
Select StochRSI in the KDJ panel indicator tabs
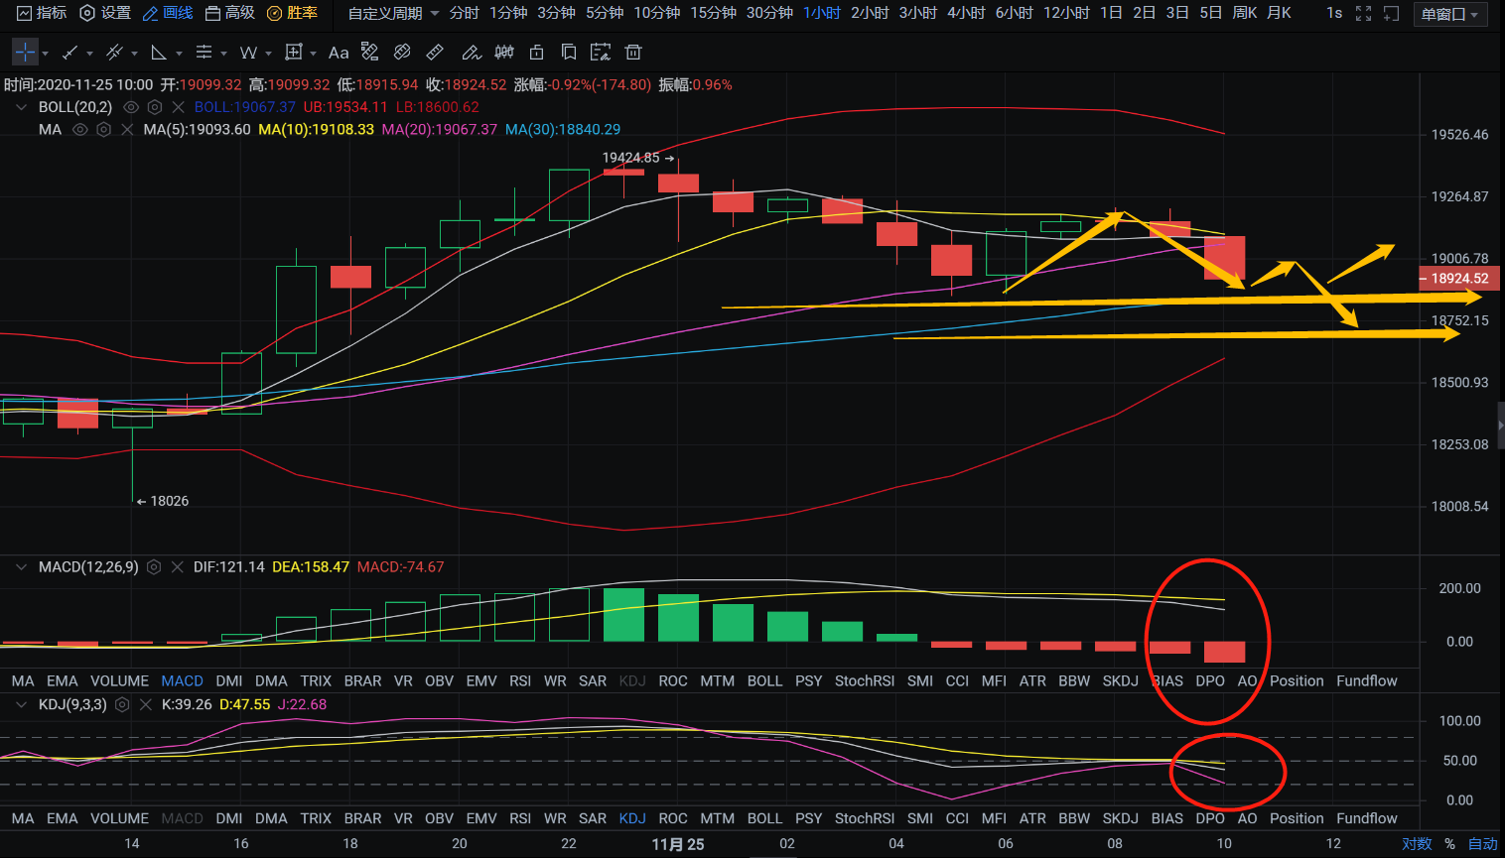point(865,819)
